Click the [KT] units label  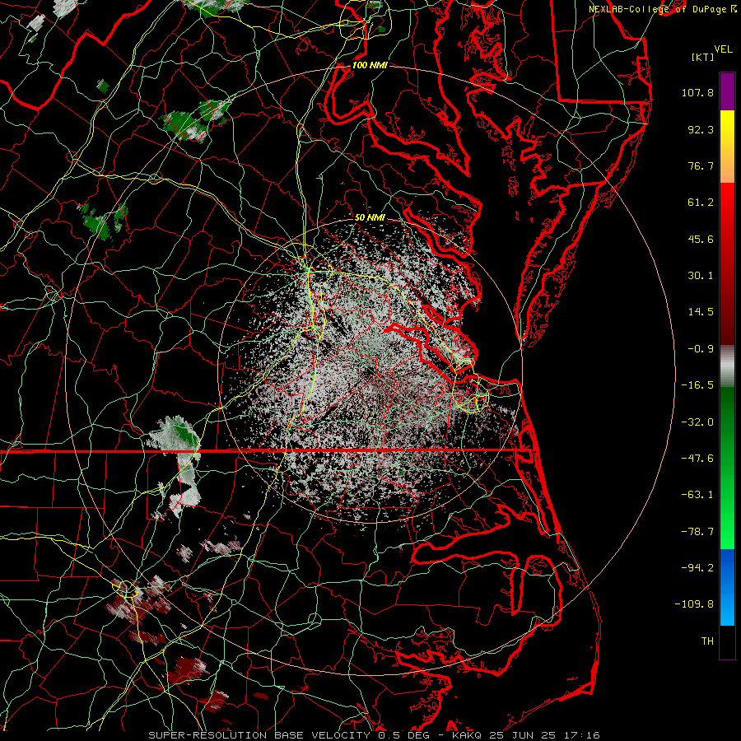[703, 57]
